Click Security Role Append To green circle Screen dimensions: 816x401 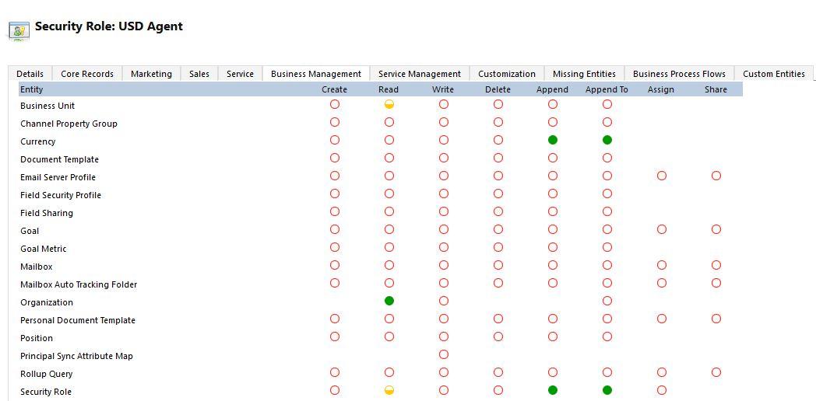coord(607,390)
